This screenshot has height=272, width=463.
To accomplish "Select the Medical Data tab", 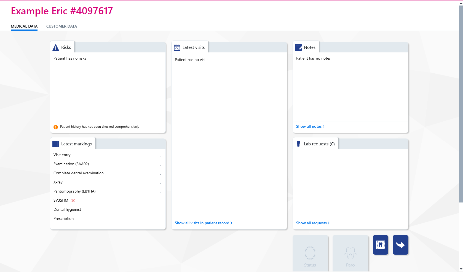I will (24, 26).
